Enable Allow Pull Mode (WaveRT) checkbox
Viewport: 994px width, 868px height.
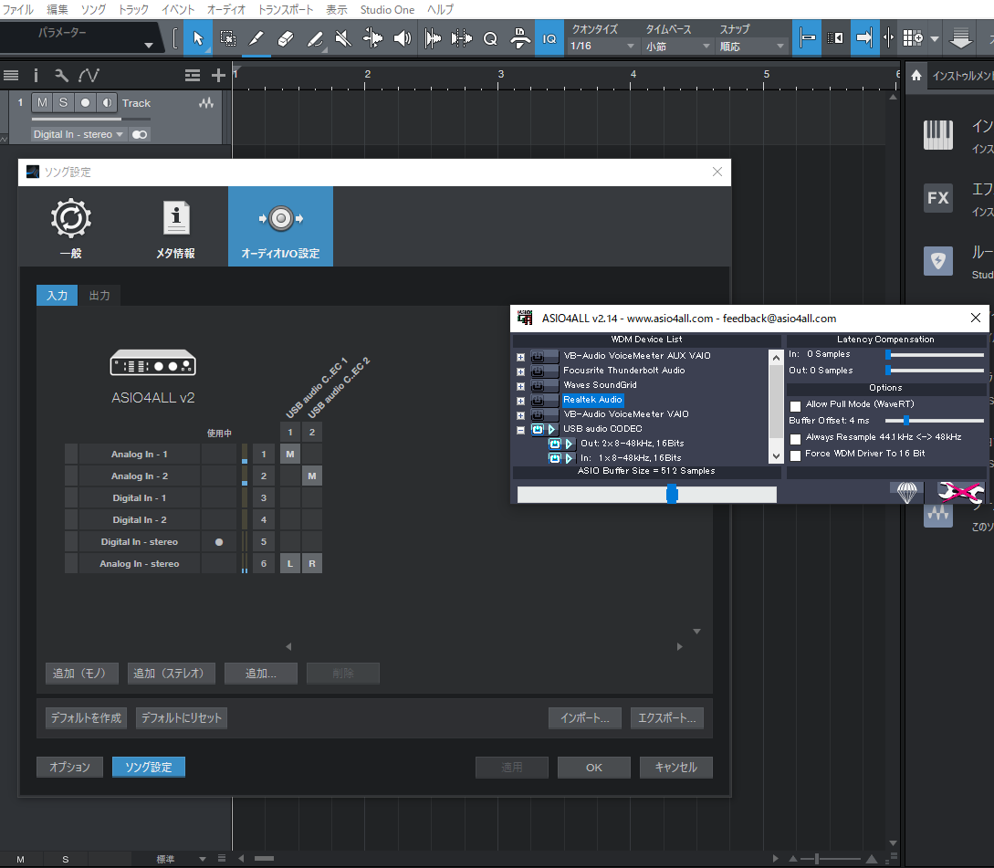795,405
